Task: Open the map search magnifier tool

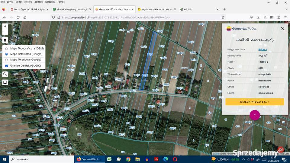Action: point(5,74)
